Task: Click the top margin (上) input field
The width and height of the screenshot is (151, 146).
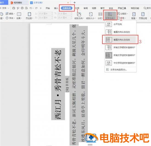Action: (x=46, y=14)
